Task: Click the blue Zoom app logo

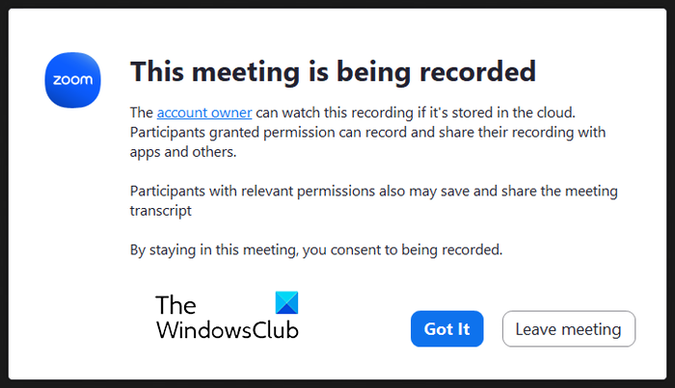Action: 73,78
